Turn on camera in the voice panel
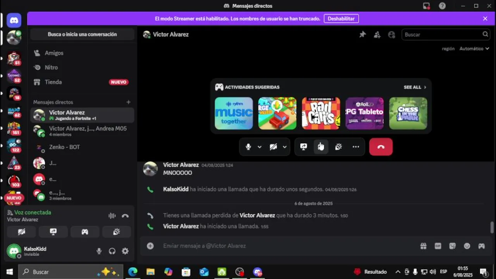Viewport: 496px width, 279px height. (x=21, y=232)
